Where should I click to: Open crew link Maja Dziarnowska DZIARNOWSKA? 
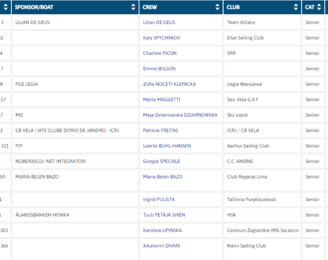180,115
